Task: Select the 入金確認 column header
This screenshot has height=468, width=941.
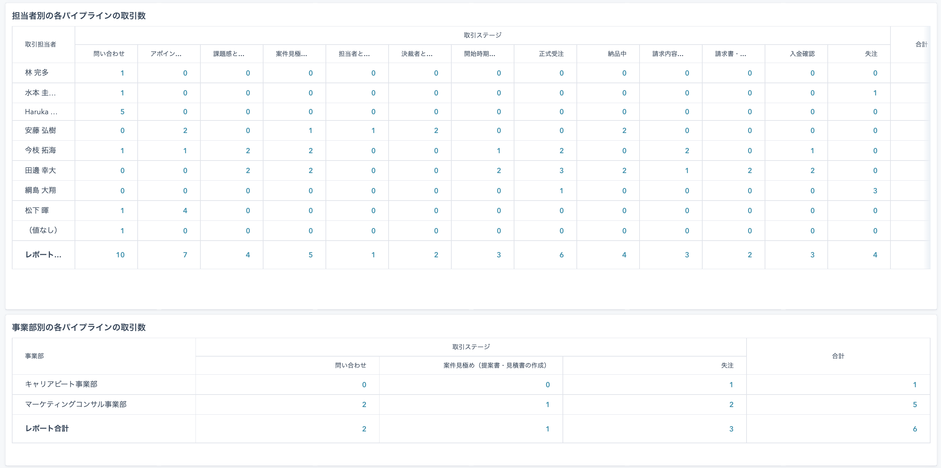Action: 802,54
